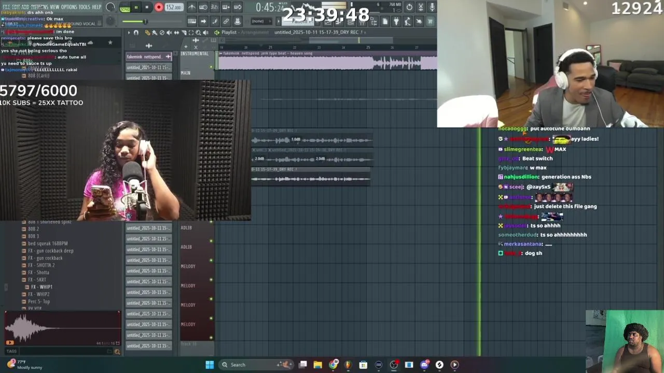Image resolution: width=664 pixels, height=373 pixels.
Task: Pause playback with the transport pause button
Action: point(136,8)
